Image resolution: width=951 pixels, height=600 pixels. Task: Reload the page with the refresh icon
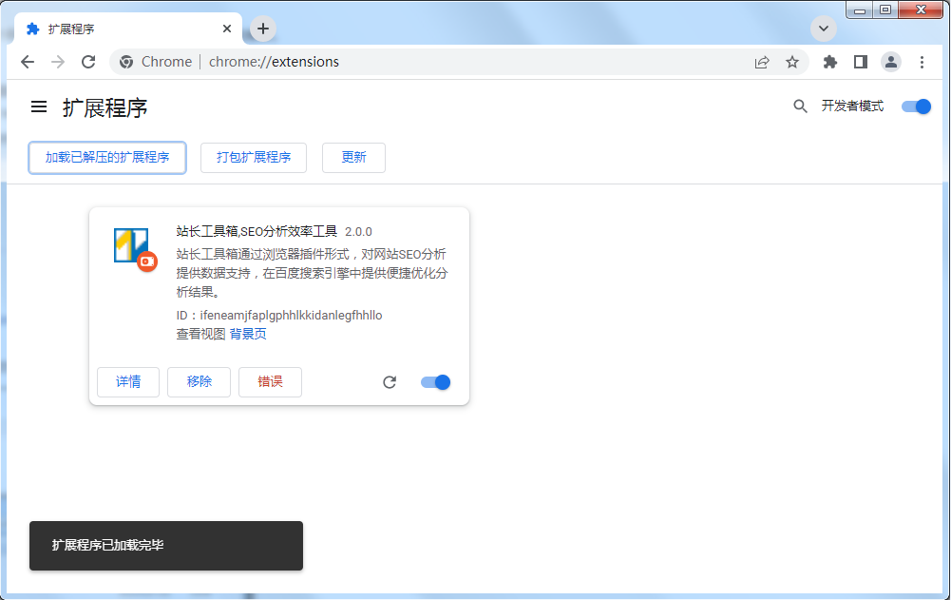pyautogui.click(x=88, y=62)
